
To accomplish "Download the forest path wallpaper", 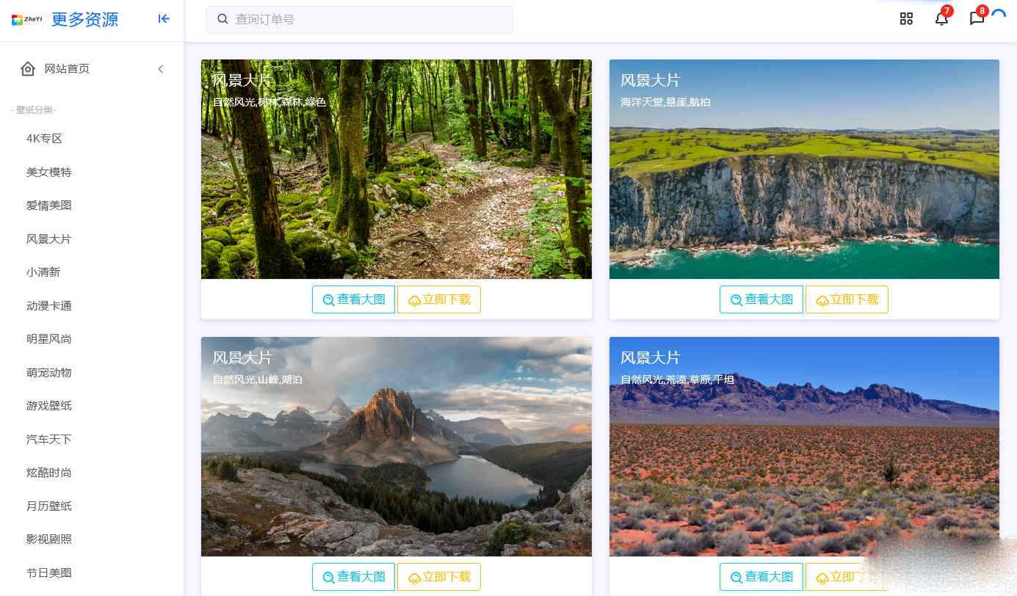I will (x=439, y=299).
